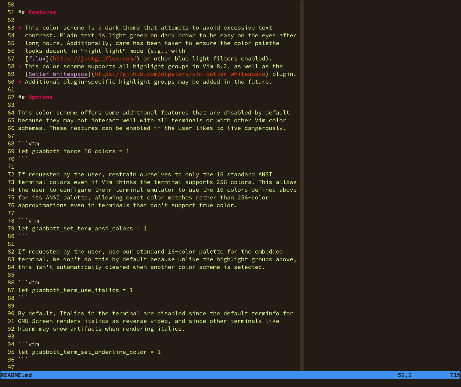This screenshot has width=461, height=387.
Task: Click the word hterm on line 92
Action: pyautogui.click(x=26, y=329)
